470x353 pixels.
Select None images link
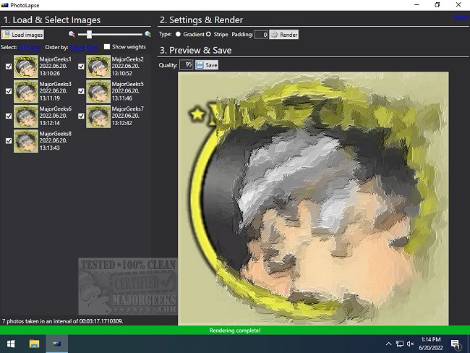click(x=33, y=48)
